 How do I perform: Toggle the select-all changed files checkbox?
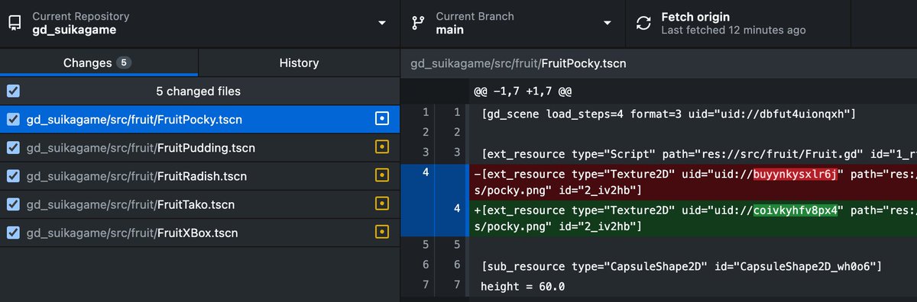click(x=13, y=92)
